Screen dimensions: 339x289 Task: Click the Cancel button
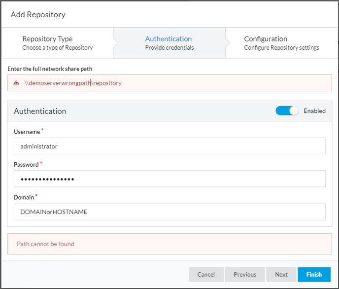point(206,275)
